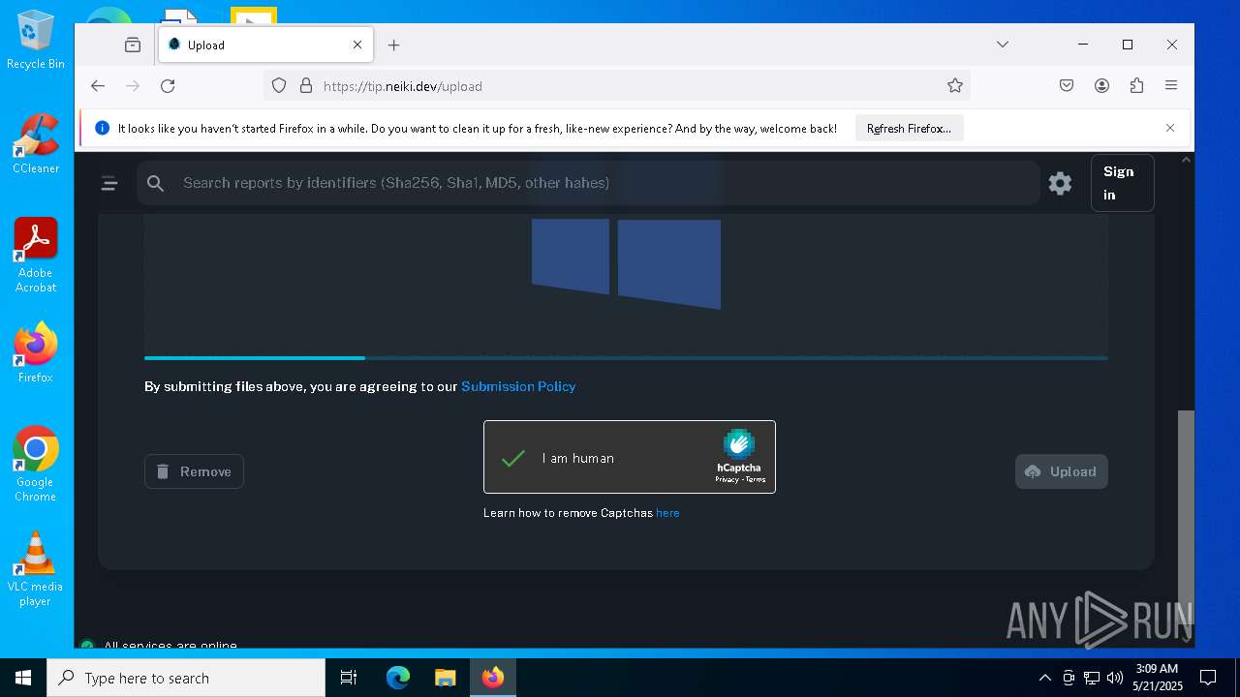Show hidden system tray icons
The image size is (1240, 697).
click(1044, 678)
